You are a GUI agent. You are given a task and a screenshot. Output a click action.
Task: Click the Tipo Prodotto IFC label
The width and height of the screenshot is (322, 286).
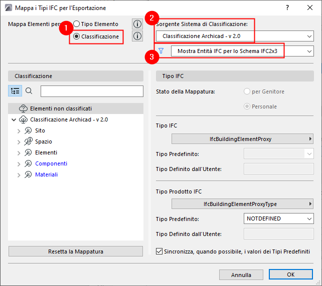pyautogui.click(x=179, y=191)
